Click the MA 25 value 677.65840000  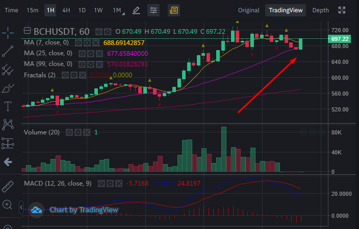tap(127, 54)
